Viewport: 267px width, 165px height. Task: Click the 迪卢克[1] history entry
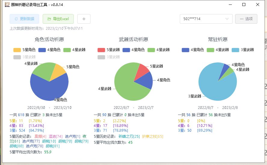(x=73, y=136)
